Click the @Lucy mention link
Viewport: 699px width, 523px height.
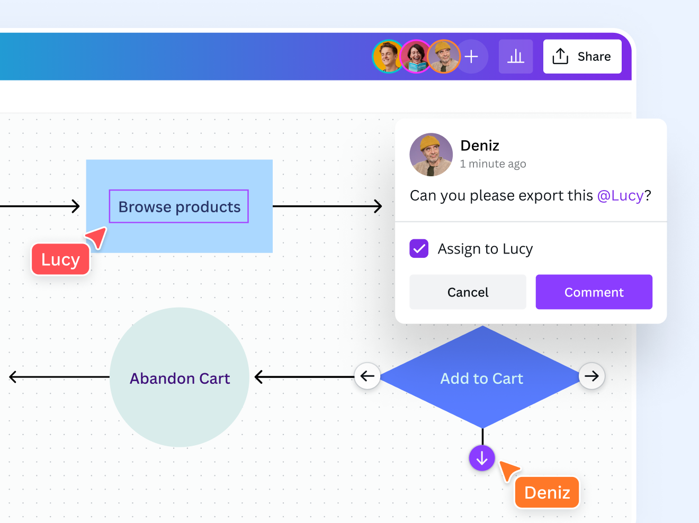tap(620, 196)
